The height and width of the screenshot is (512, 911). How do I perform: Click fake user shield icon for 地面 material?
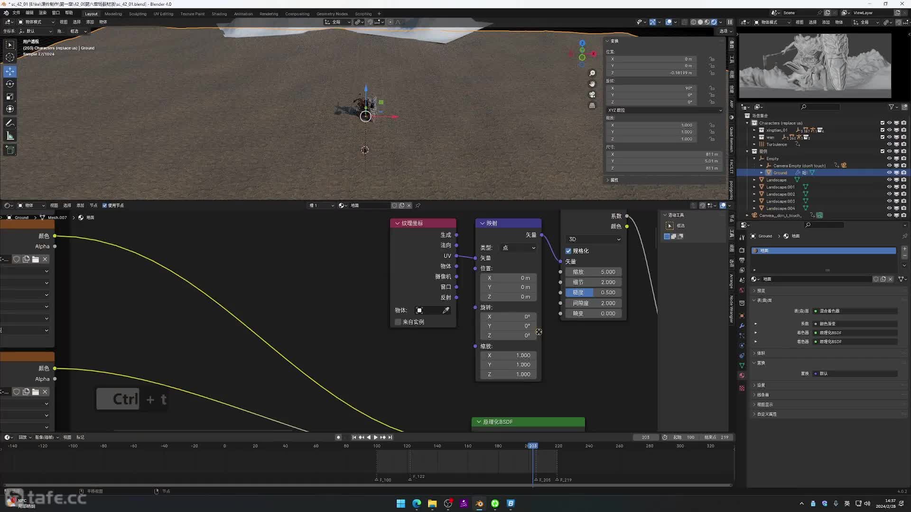click(876, 279)
